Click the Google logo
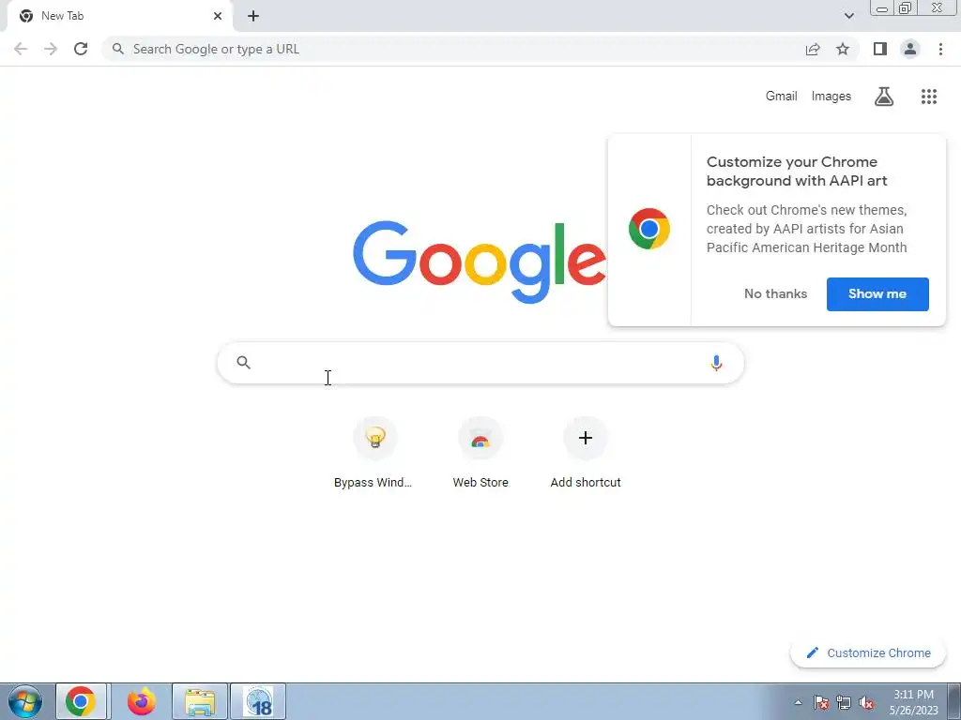This screenshot has width=961, height=720. [x=480, y=262]
